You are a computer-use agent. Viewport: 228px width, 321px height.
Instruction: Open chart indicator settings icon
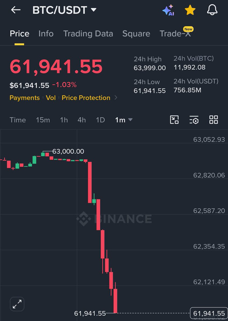[194, 120]
